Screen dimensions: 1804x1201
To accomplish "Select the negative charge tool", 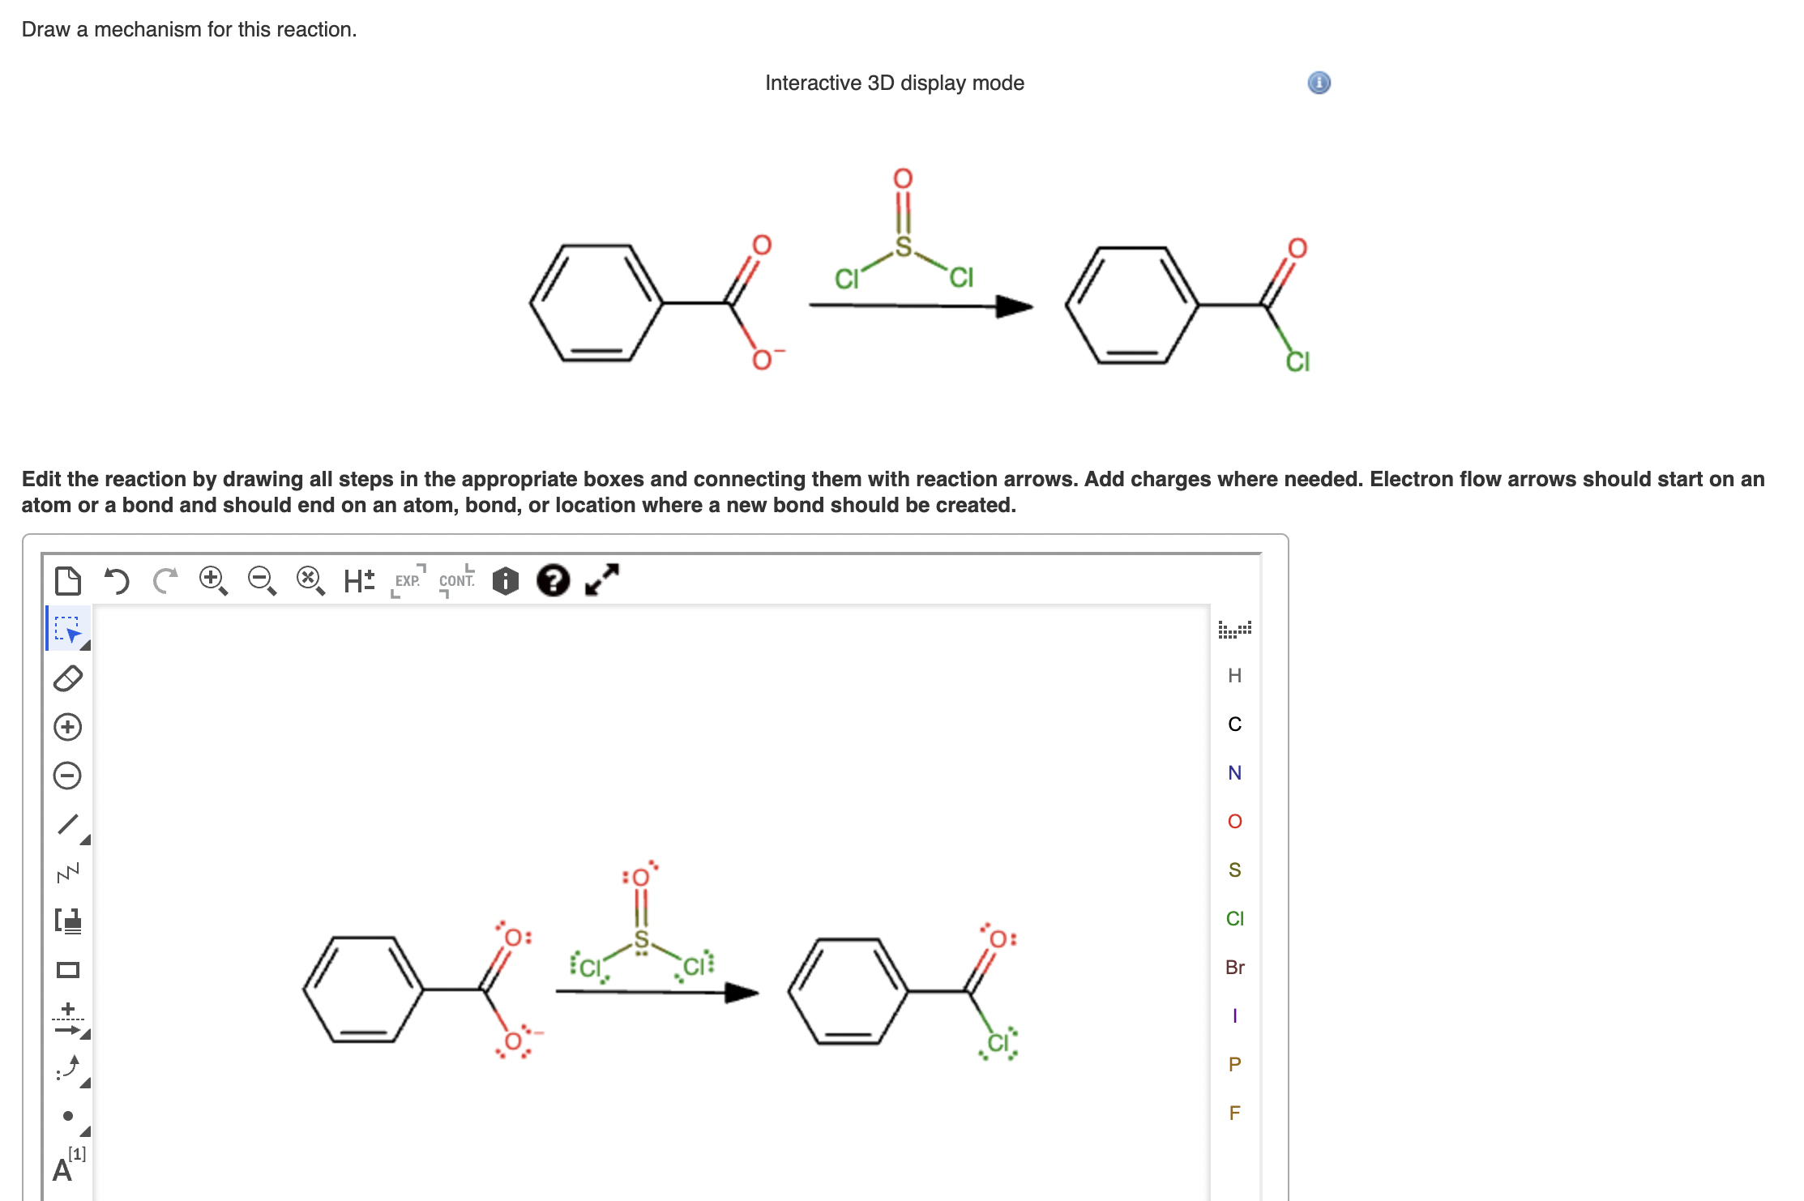I will pos(66,772).
